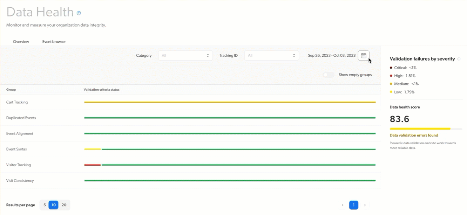Click the Critical severity red dot indicator
Viewport: 467px width, 215px height.
(392, 67)
